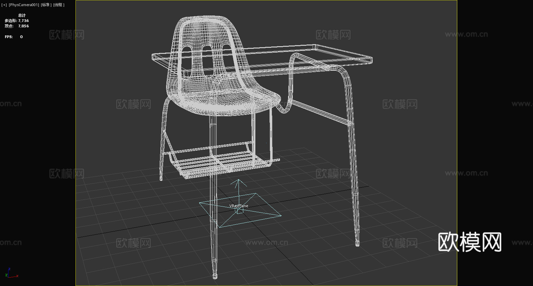The width and height of the screenshot is (533, 286).
Task: Open the PhysCamera001 viewport camera menu
Action: click(x=24, y=5)
